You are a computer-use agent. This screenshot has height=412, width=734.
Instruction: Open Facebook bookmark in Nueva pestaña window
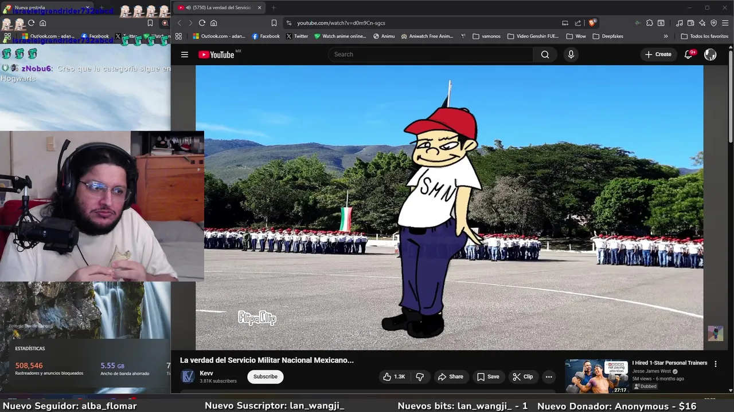95,36
